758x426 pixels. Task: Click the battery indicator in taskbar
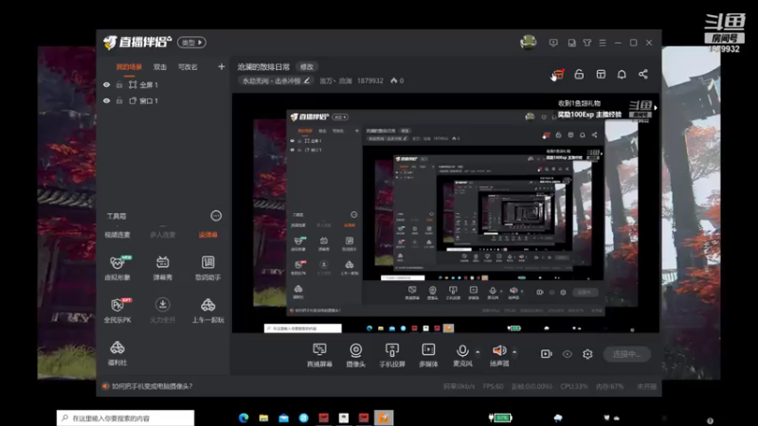point(500,417)
